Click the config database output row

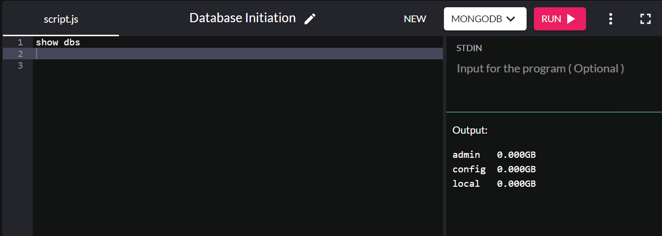(494, 169)
